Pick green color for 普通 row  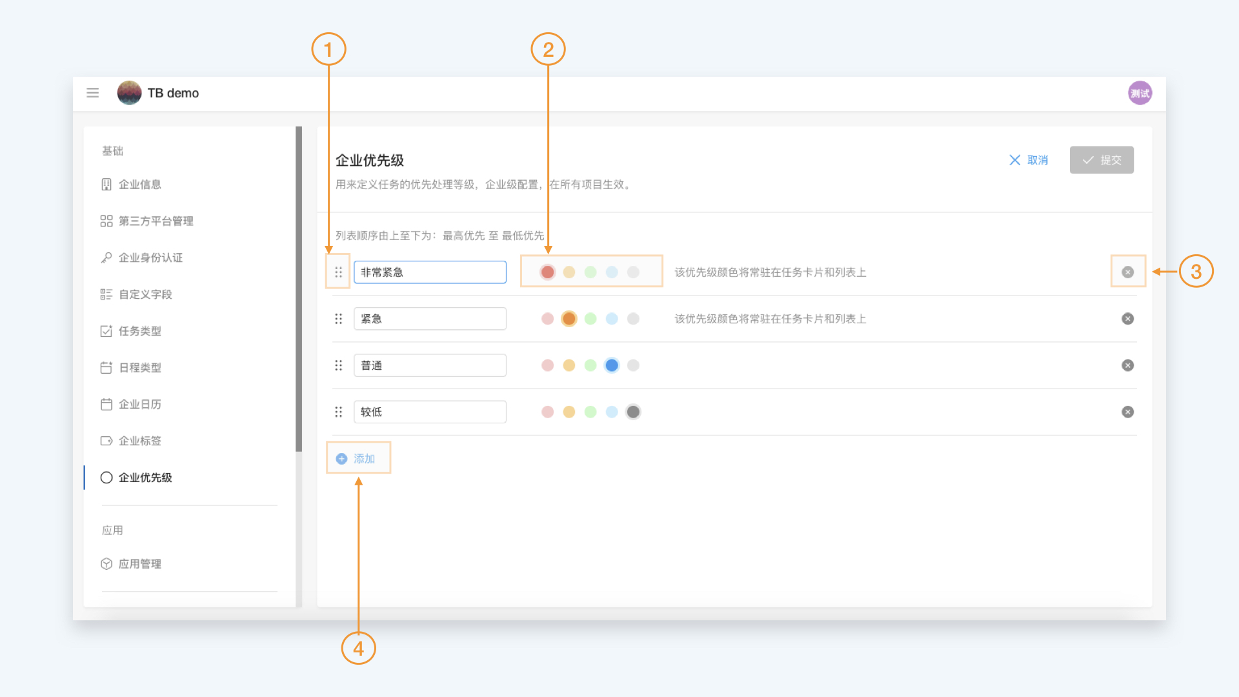pyautogui.click(x=590, y=365)
